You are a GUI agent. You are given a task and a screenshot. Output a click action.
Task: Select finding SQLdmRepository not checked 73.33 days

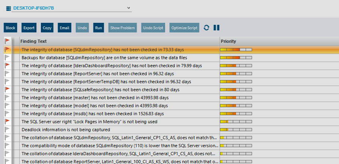pos(103,50)
